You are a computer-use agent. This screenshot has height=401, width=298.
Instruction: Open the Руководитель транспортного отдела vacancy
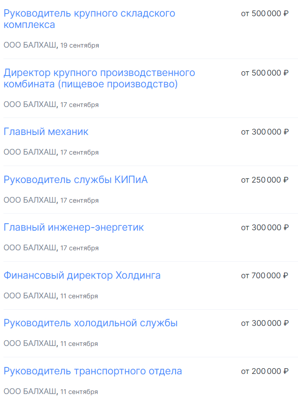tap(93, 371)
